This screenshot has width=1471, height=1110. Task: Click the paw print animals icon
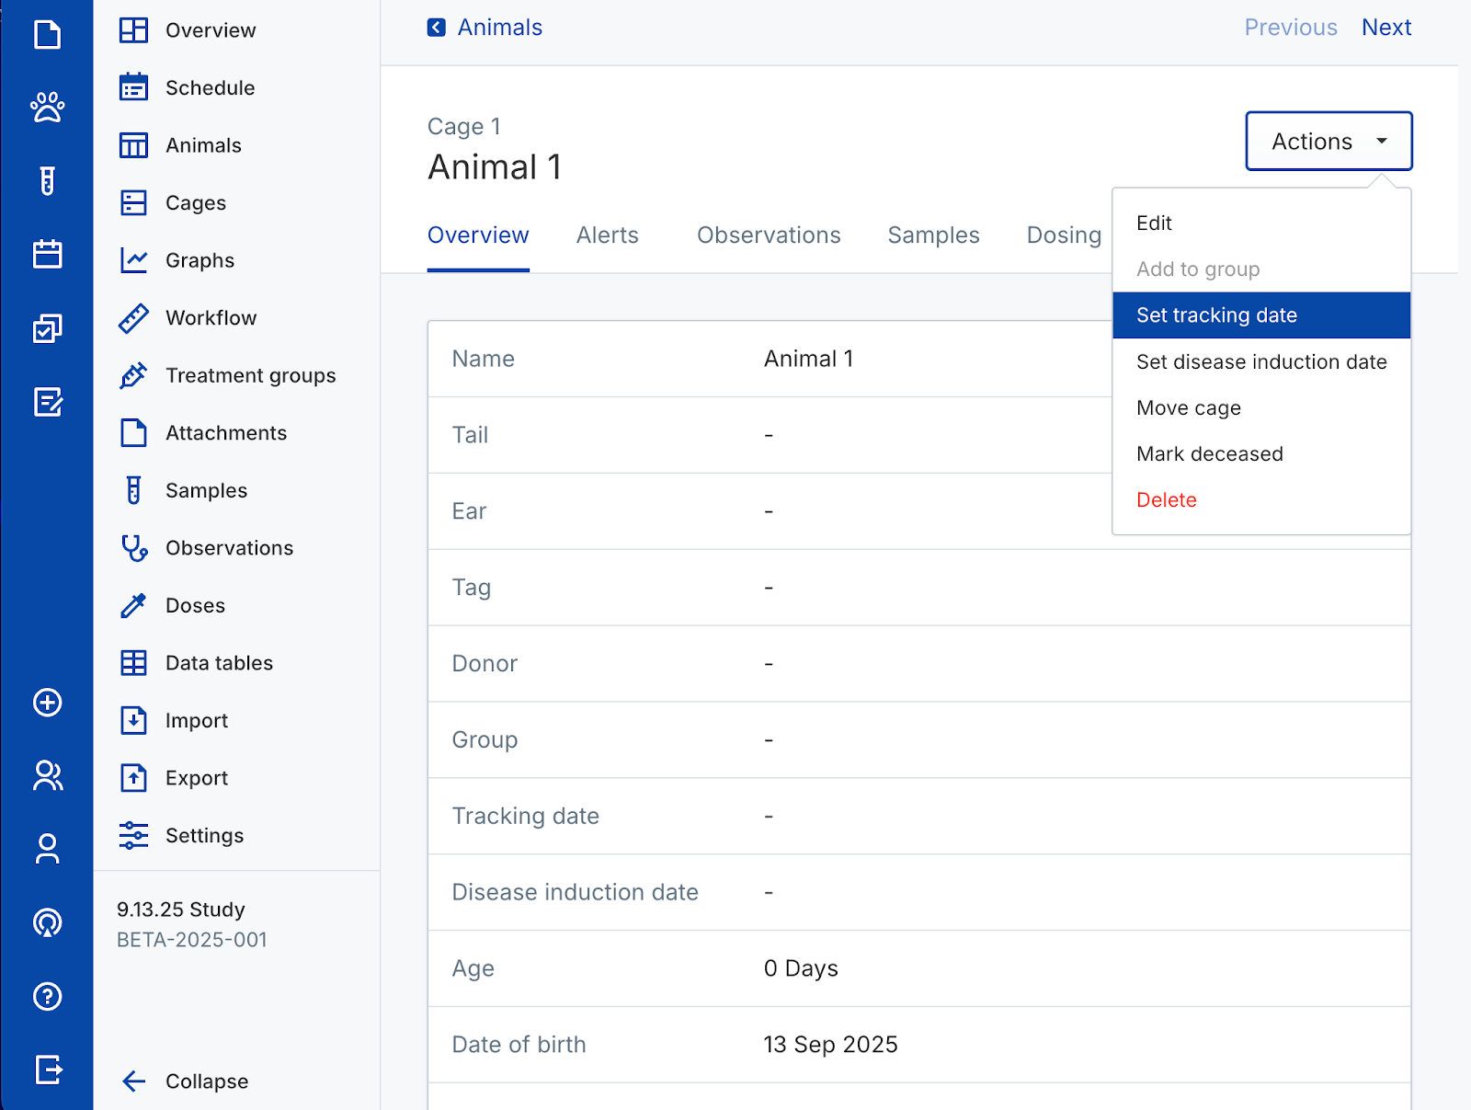47,108
